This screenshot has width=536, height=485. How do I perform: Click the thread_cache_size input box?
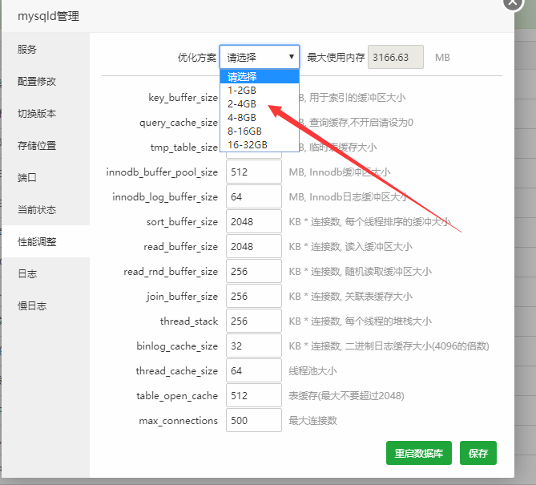click(x=254, y=371)
